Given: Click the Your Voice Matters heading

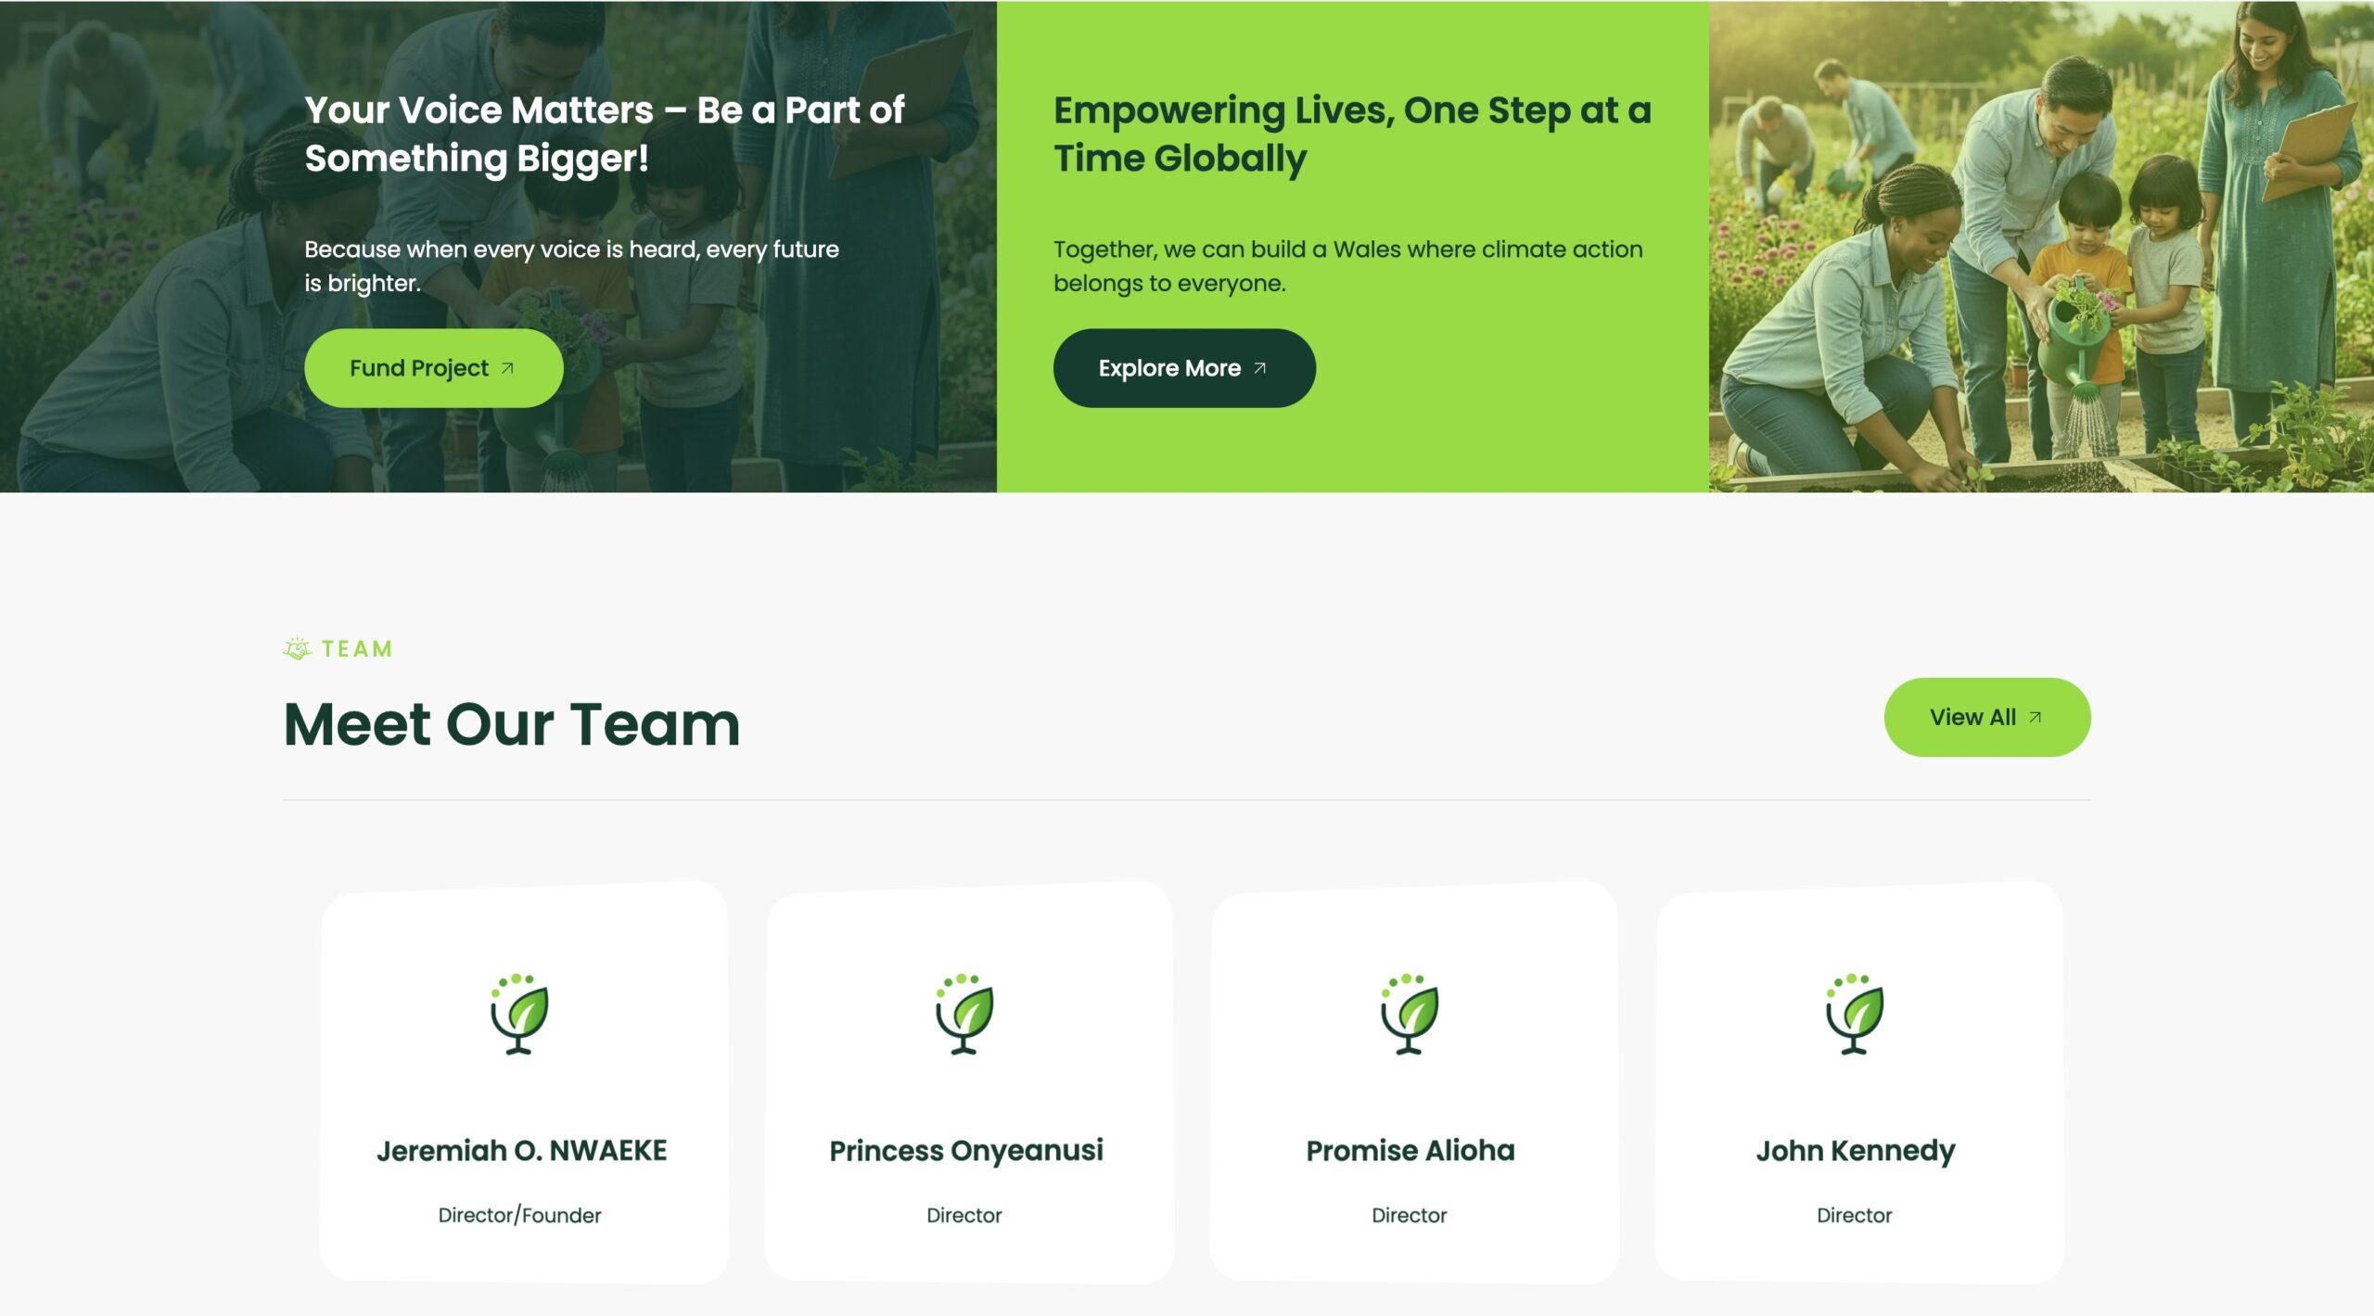Looking at the screenshot, I should (604, 134).
